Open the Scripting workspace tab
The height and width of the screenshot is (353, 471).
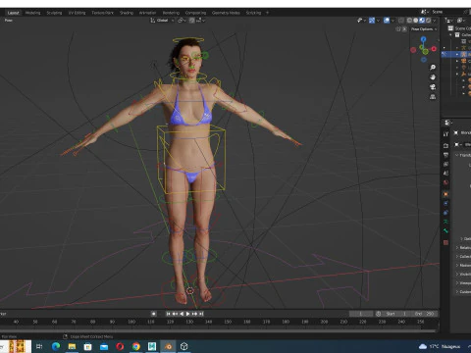coord(253,13)
